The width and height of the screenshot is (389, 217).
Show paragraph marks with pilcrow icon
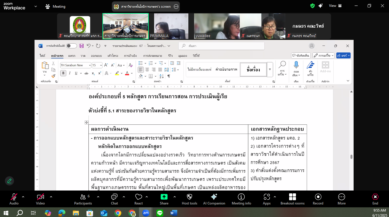(x=169, y=76)
